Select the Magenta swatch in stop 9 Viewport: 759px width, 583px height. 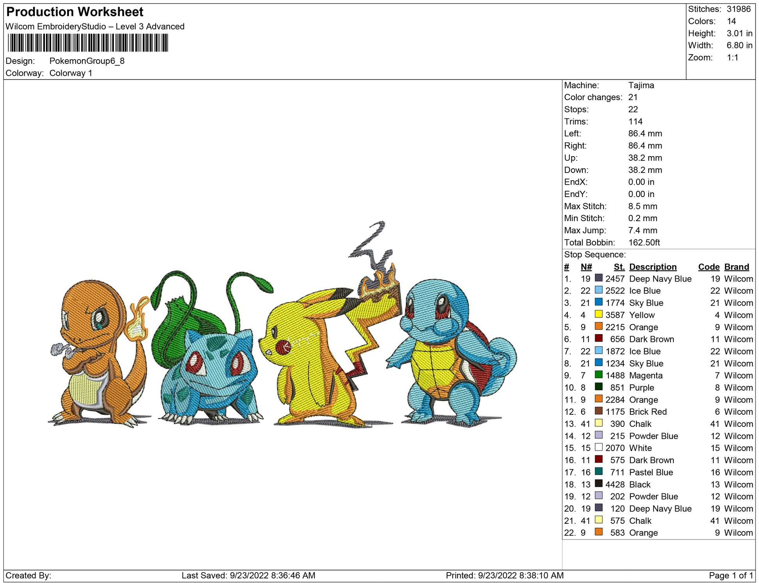coord(598,375)
